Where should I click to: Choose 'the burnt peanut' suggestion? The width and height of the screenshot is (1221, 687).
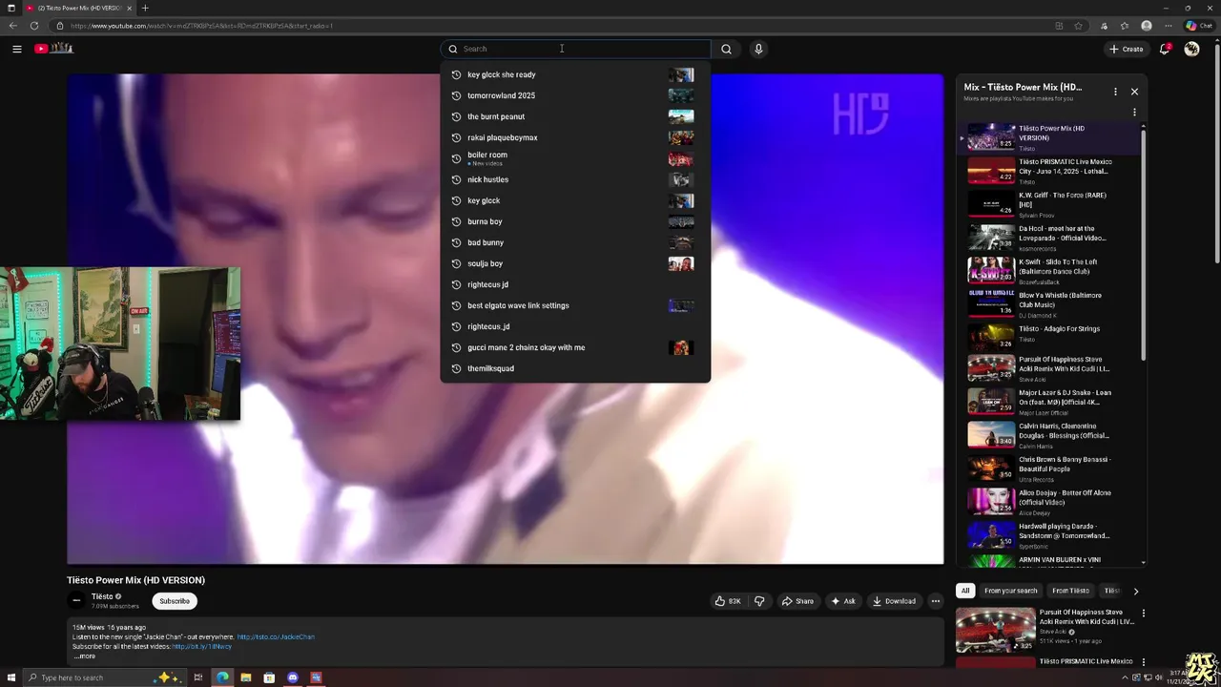pyautogui.click(x=575, y=116)
